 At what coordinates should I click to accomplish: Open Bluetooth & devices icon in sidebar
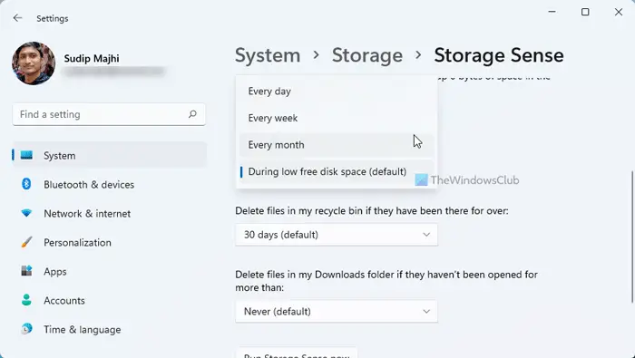26,185
